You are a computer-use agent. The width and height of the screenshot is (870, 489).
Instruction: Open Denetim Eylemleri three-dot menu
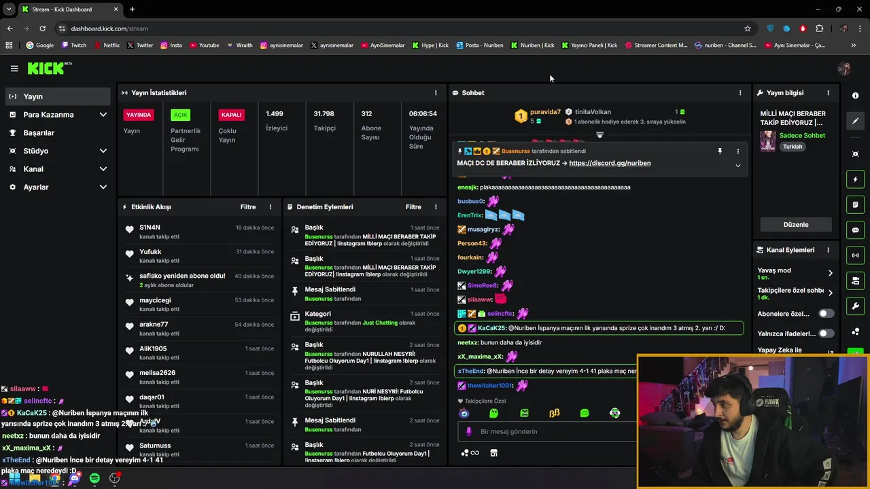(x=436, y=206)
